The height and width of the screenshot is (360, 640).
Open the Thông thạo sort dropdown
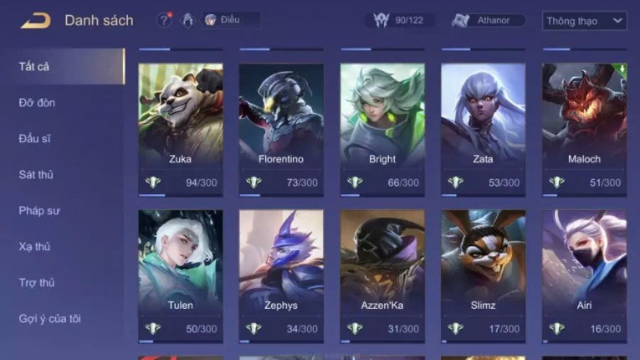pos(584,21)
